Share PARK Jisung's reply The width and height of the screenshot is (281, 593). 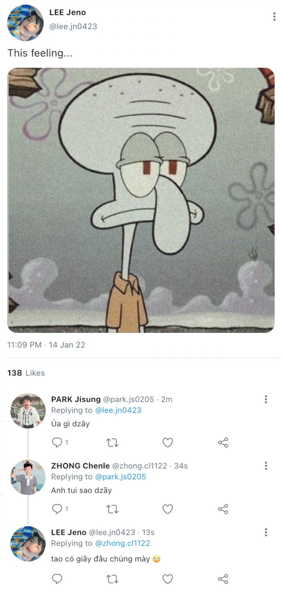[223, 443]
